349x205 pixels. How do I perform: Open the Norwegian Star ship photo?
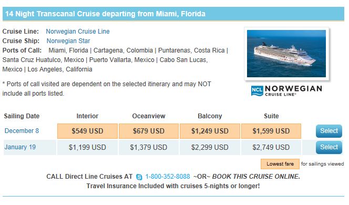coord(286,54)
